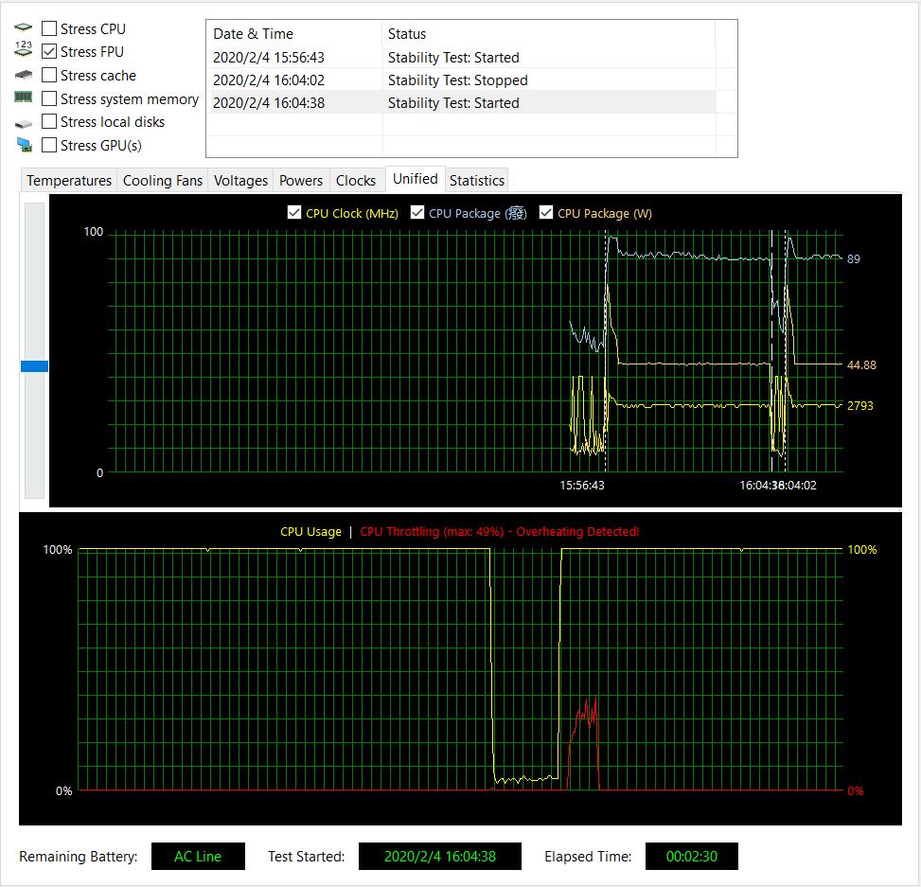Enable Stress GPU(s) checkbox
Screen dimensions: 921x887
[49, 145]
